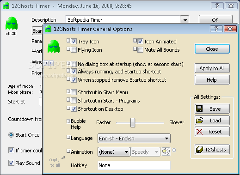Click the 'Apply to all' hint label
The image size is (240, 175).
pos(55,162)
